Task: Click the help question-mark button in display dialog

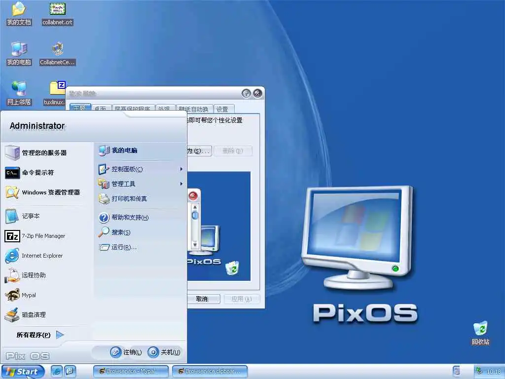Action: coord(246,93)
